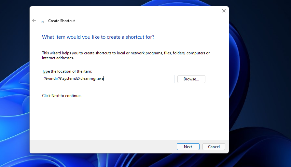This screenshot has width=291, height=167.
Task: Cancel the Create Shortcut wizard
Action: (214, 146)
